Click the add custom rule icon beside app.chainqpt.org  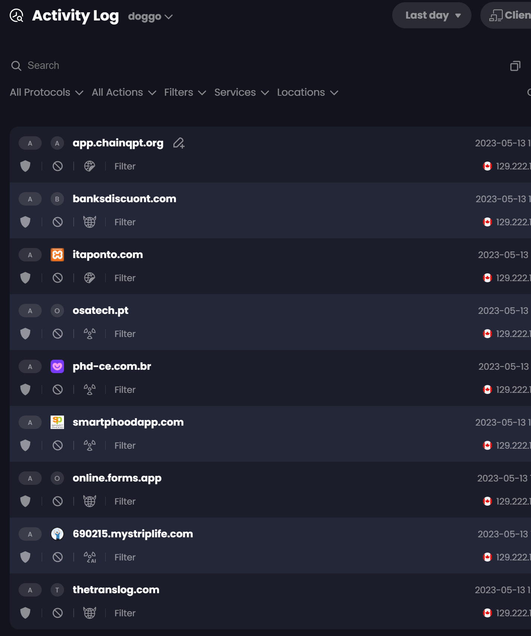coord(179,143)
